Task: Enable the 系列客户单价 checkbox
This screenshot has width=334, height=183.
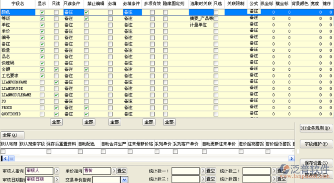Action: pos(175,152)
